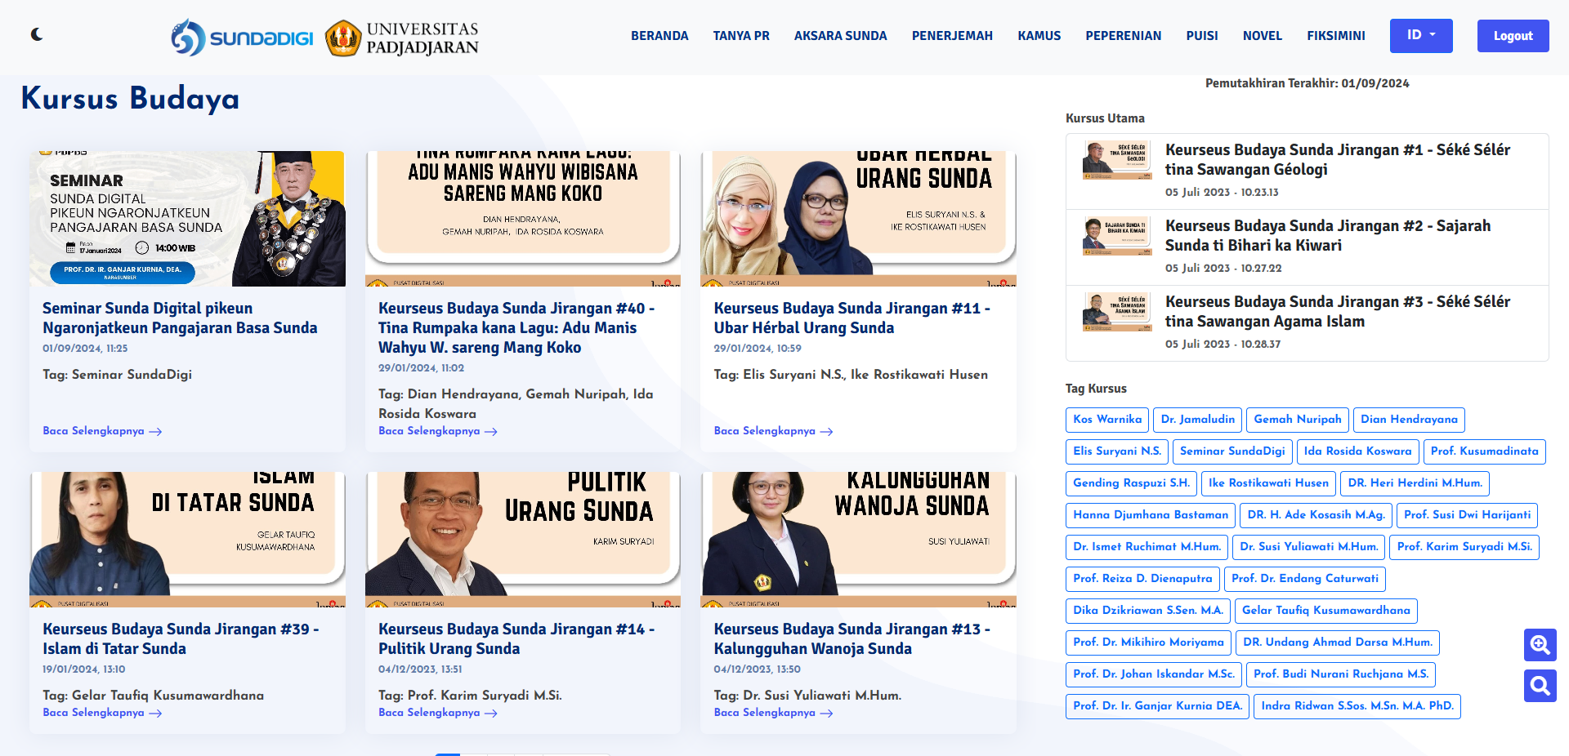Screen dimensions: 1569x756
Task: Open Keurseus Budaya Sunda Jirangan #14 title
Action: pyautogui.click(x=516, y=638)
